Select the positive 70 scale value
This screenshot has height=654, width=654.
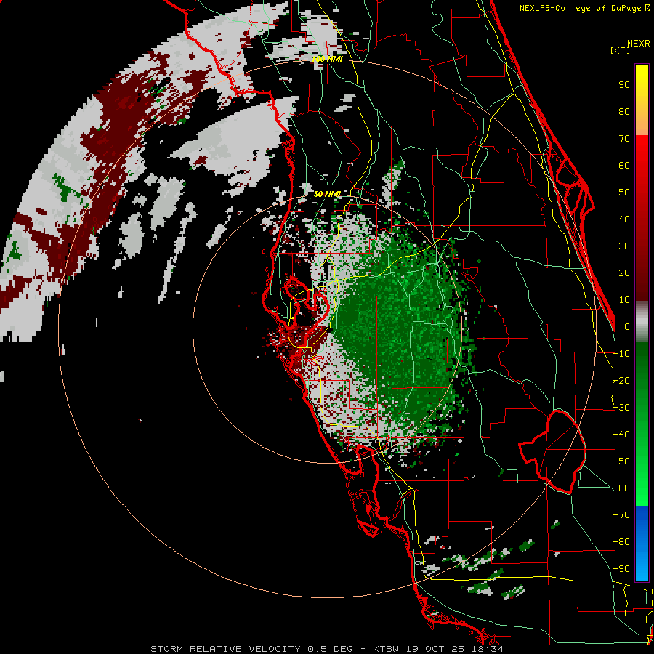click(624, 139)
